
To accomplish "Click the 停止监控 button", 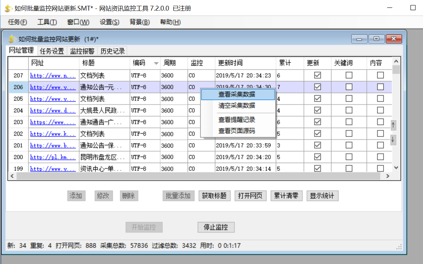I will [216, 227].
